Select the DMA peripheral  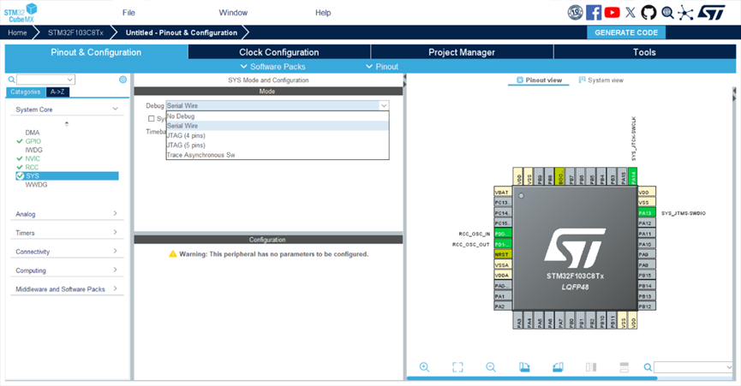click(33, 133)
